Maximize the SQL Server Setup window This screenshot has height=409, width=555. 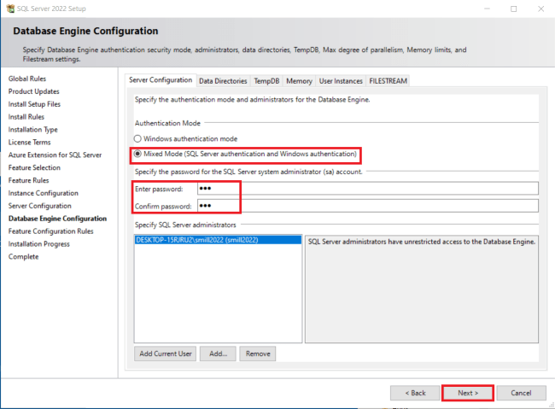click(513, 9)
